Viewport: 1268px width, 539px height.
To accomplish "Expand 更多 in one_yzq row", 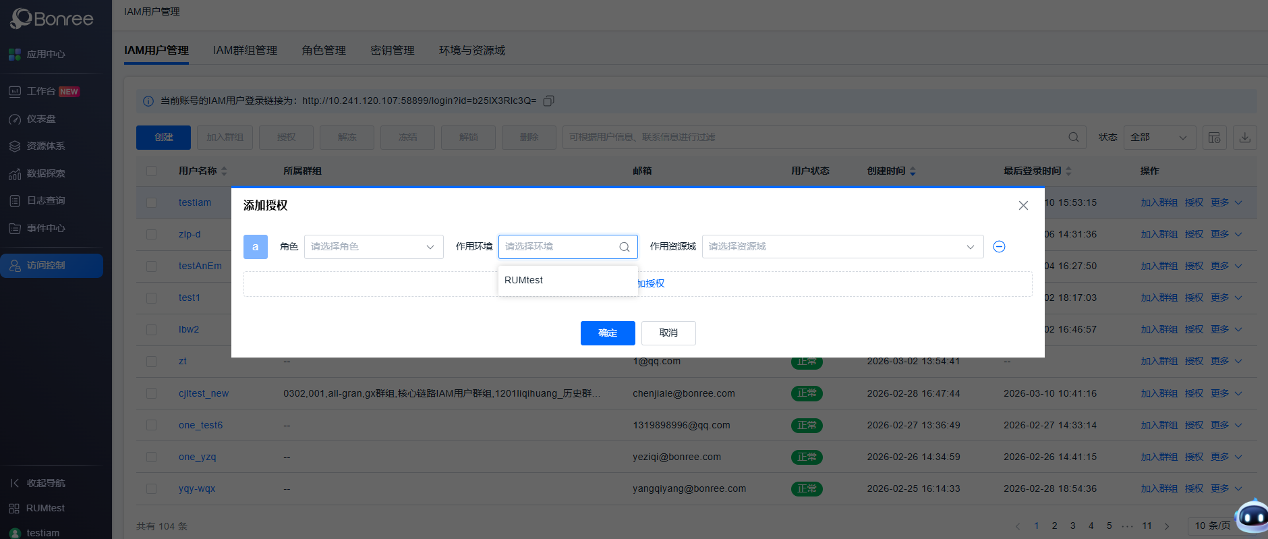I will 1226,457.
